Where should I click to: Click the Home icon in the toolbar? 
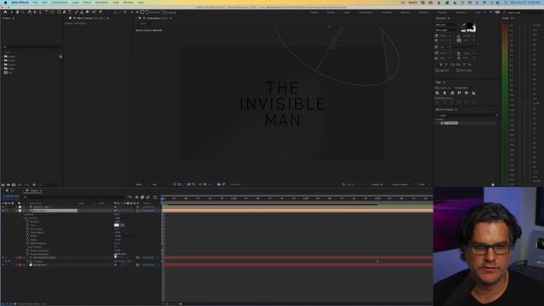click(5, 12)
